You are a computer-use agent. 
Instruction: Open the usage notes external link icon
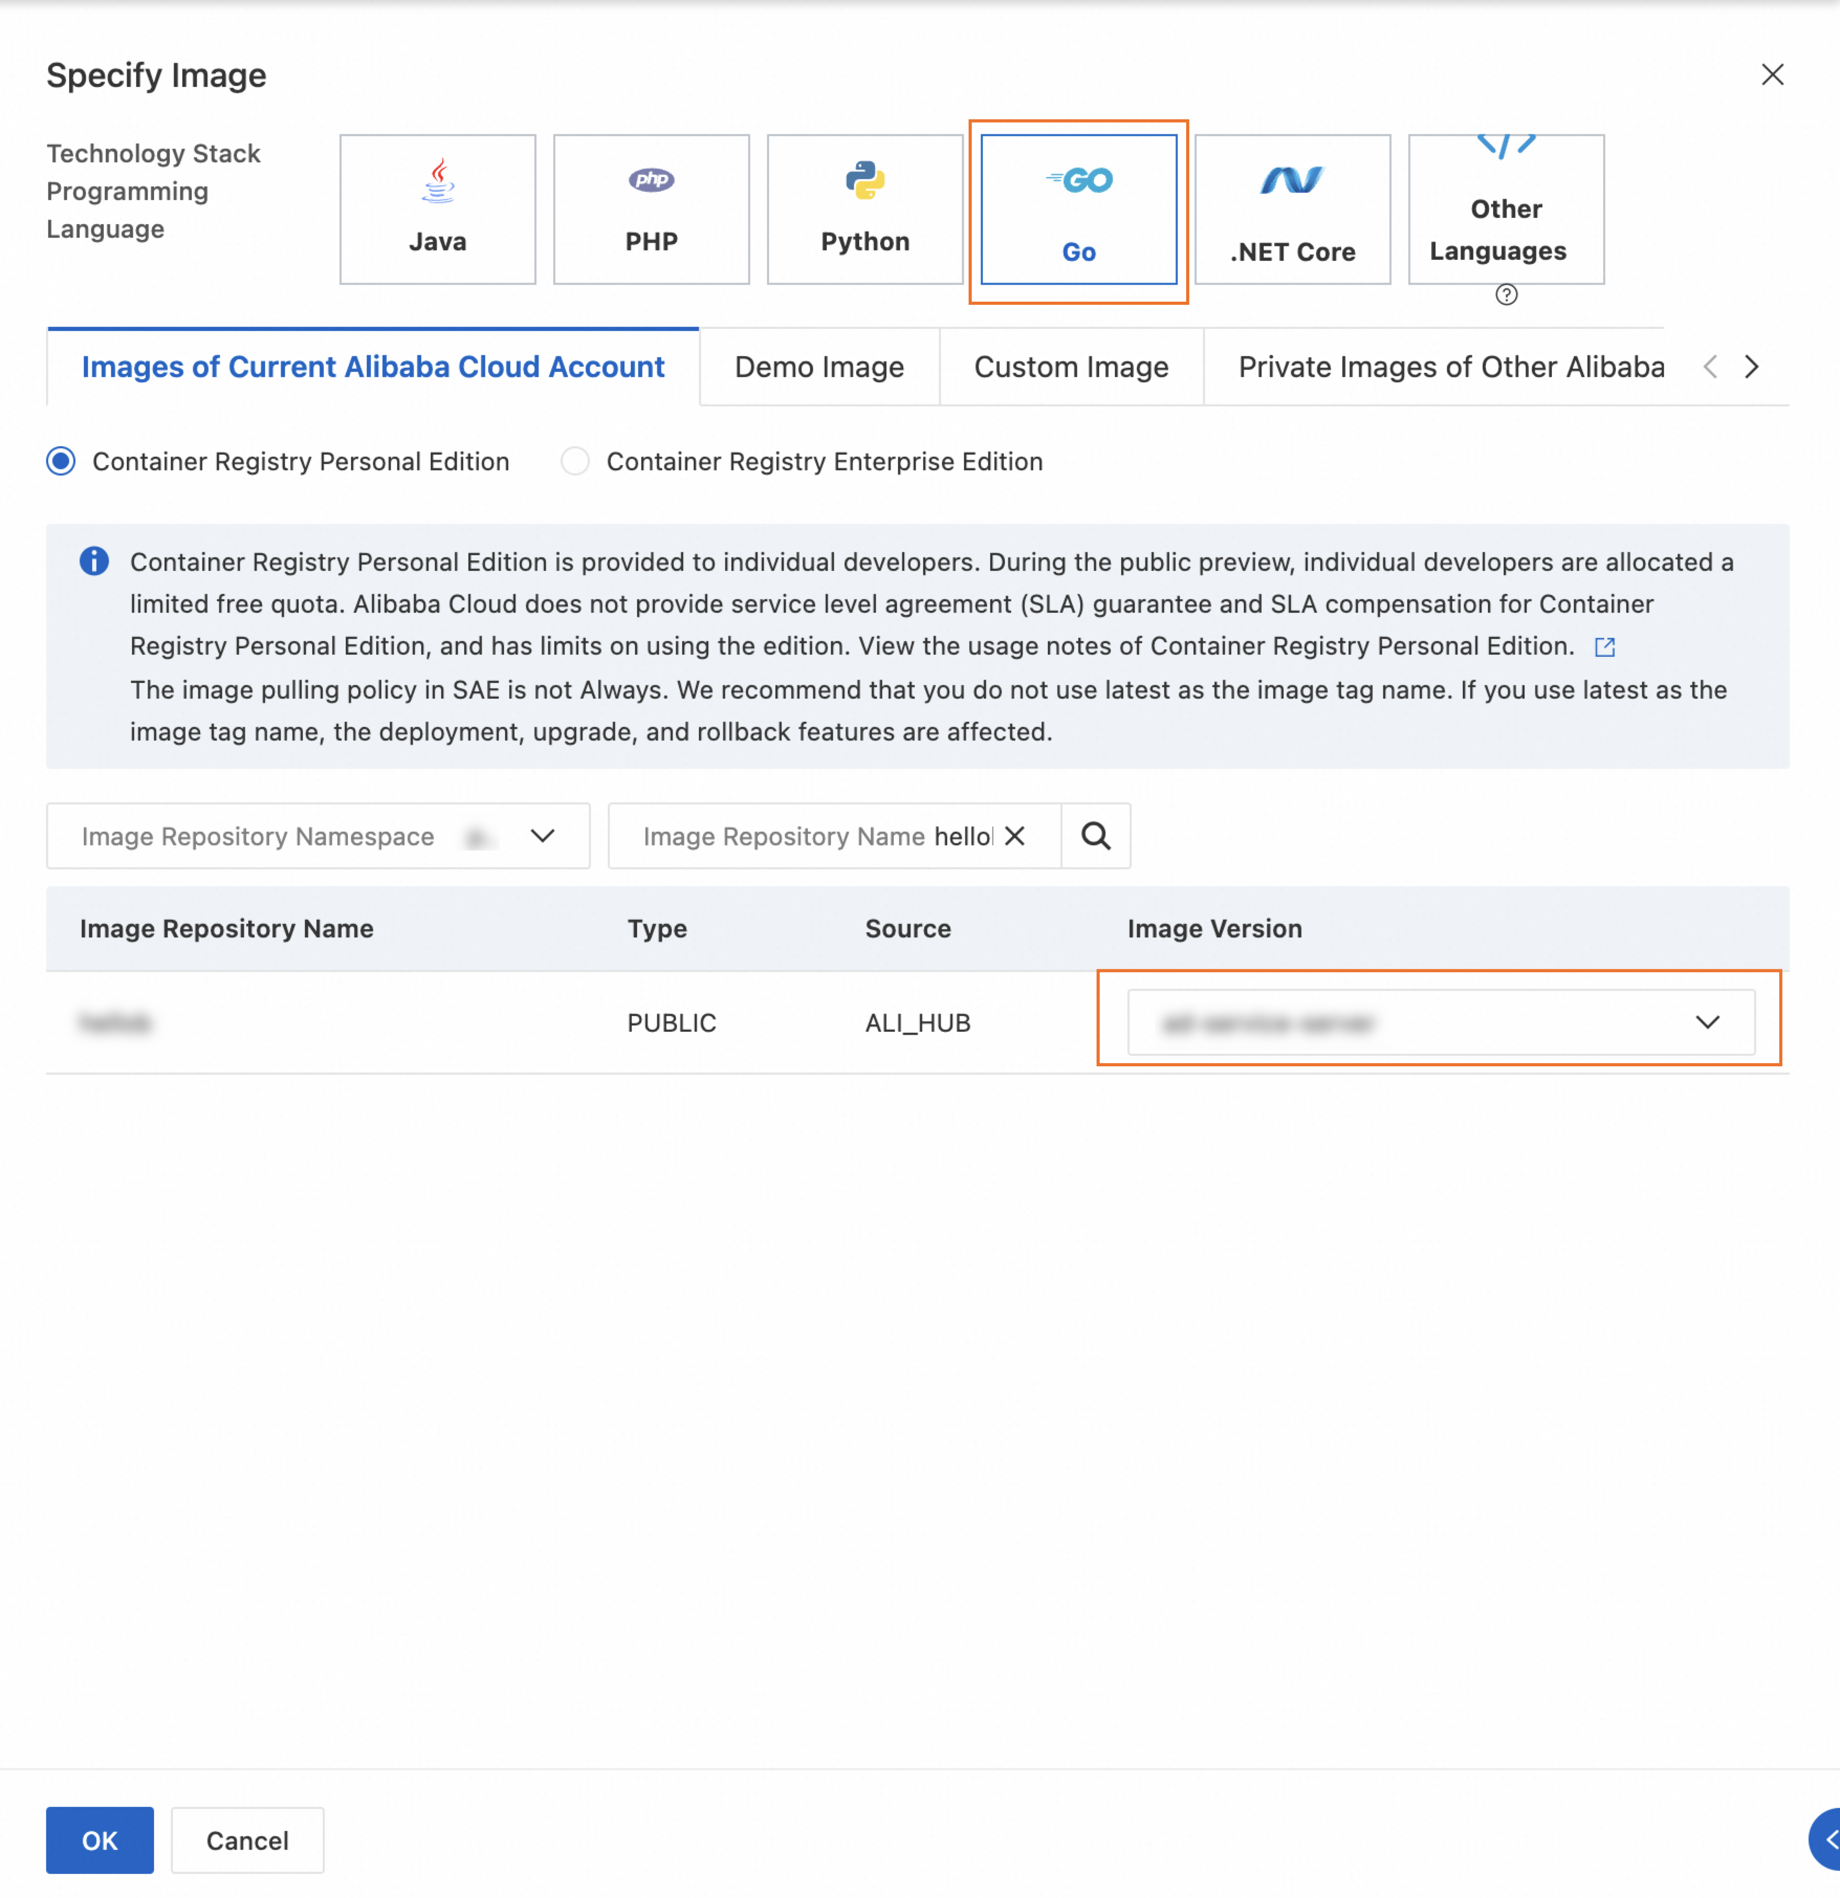(1605, 647)
